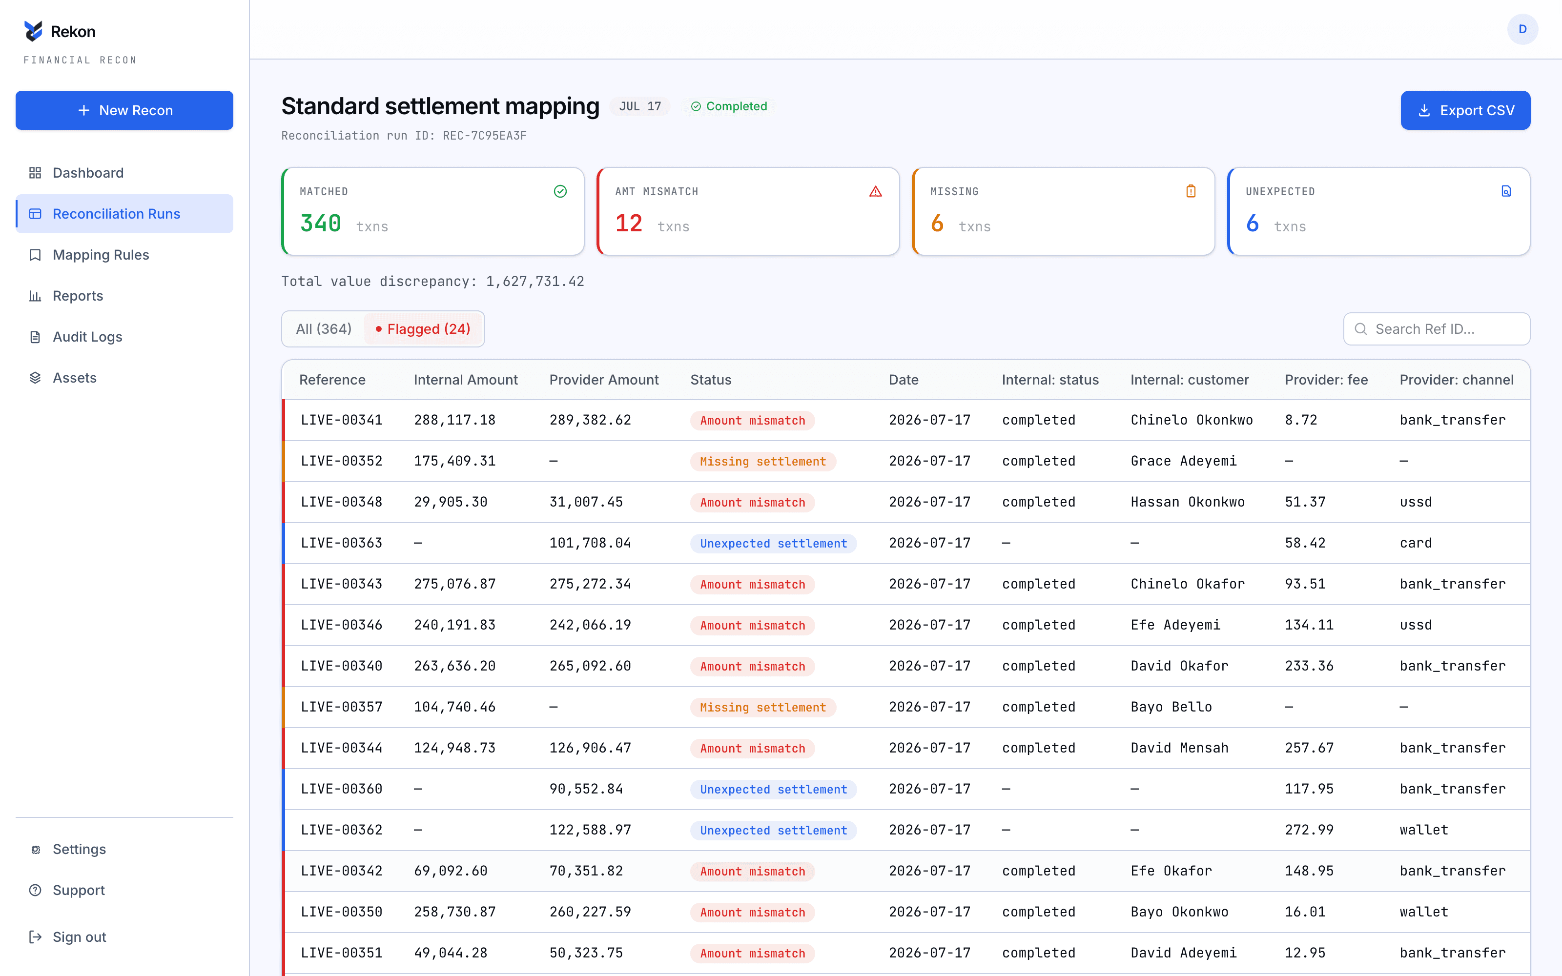The image size is (1562, 976).
Task: Sort by Provider Amount column header
Action: [x=603, y=380]
